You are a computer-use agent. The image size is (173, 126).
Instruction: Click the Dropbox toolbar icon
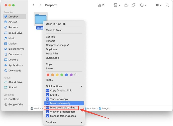pos(157,5)
